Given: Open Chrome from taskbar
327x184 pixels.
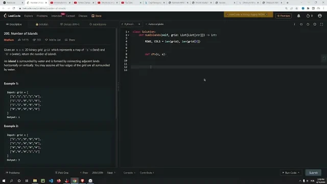Looking at the screenshot, I should pyautogui.click(x=74, y=181).
